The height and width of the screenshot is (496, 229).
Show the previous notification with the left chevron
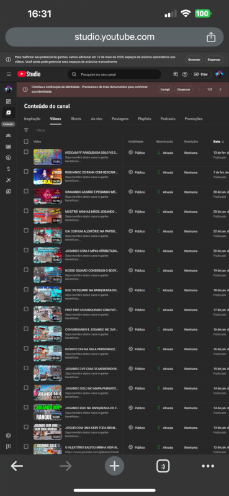(199, 89)
